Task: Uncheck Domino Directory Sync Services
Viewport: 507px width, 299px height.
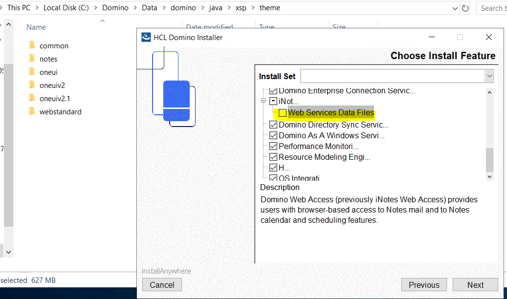Action: pos(273,125)
